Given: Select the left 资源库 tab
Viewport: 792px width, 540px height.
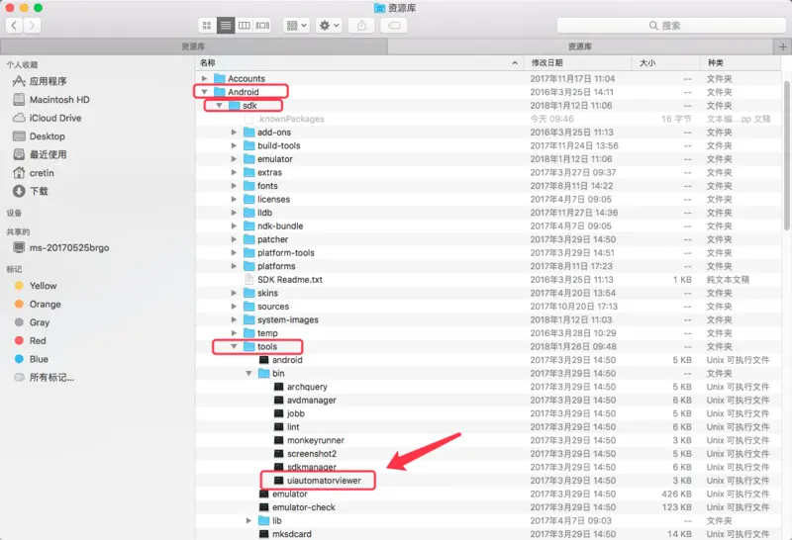Looking at the screenshot, I should 193,46.
